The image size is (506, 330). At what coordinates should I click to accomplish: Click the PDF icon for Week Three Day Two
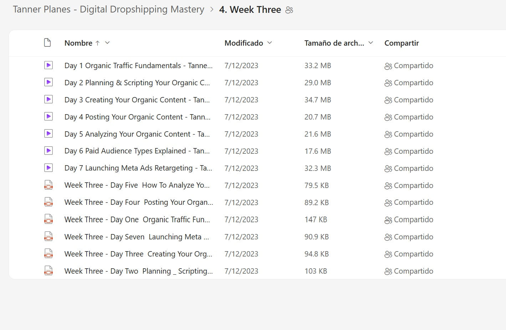pos(48,271)
